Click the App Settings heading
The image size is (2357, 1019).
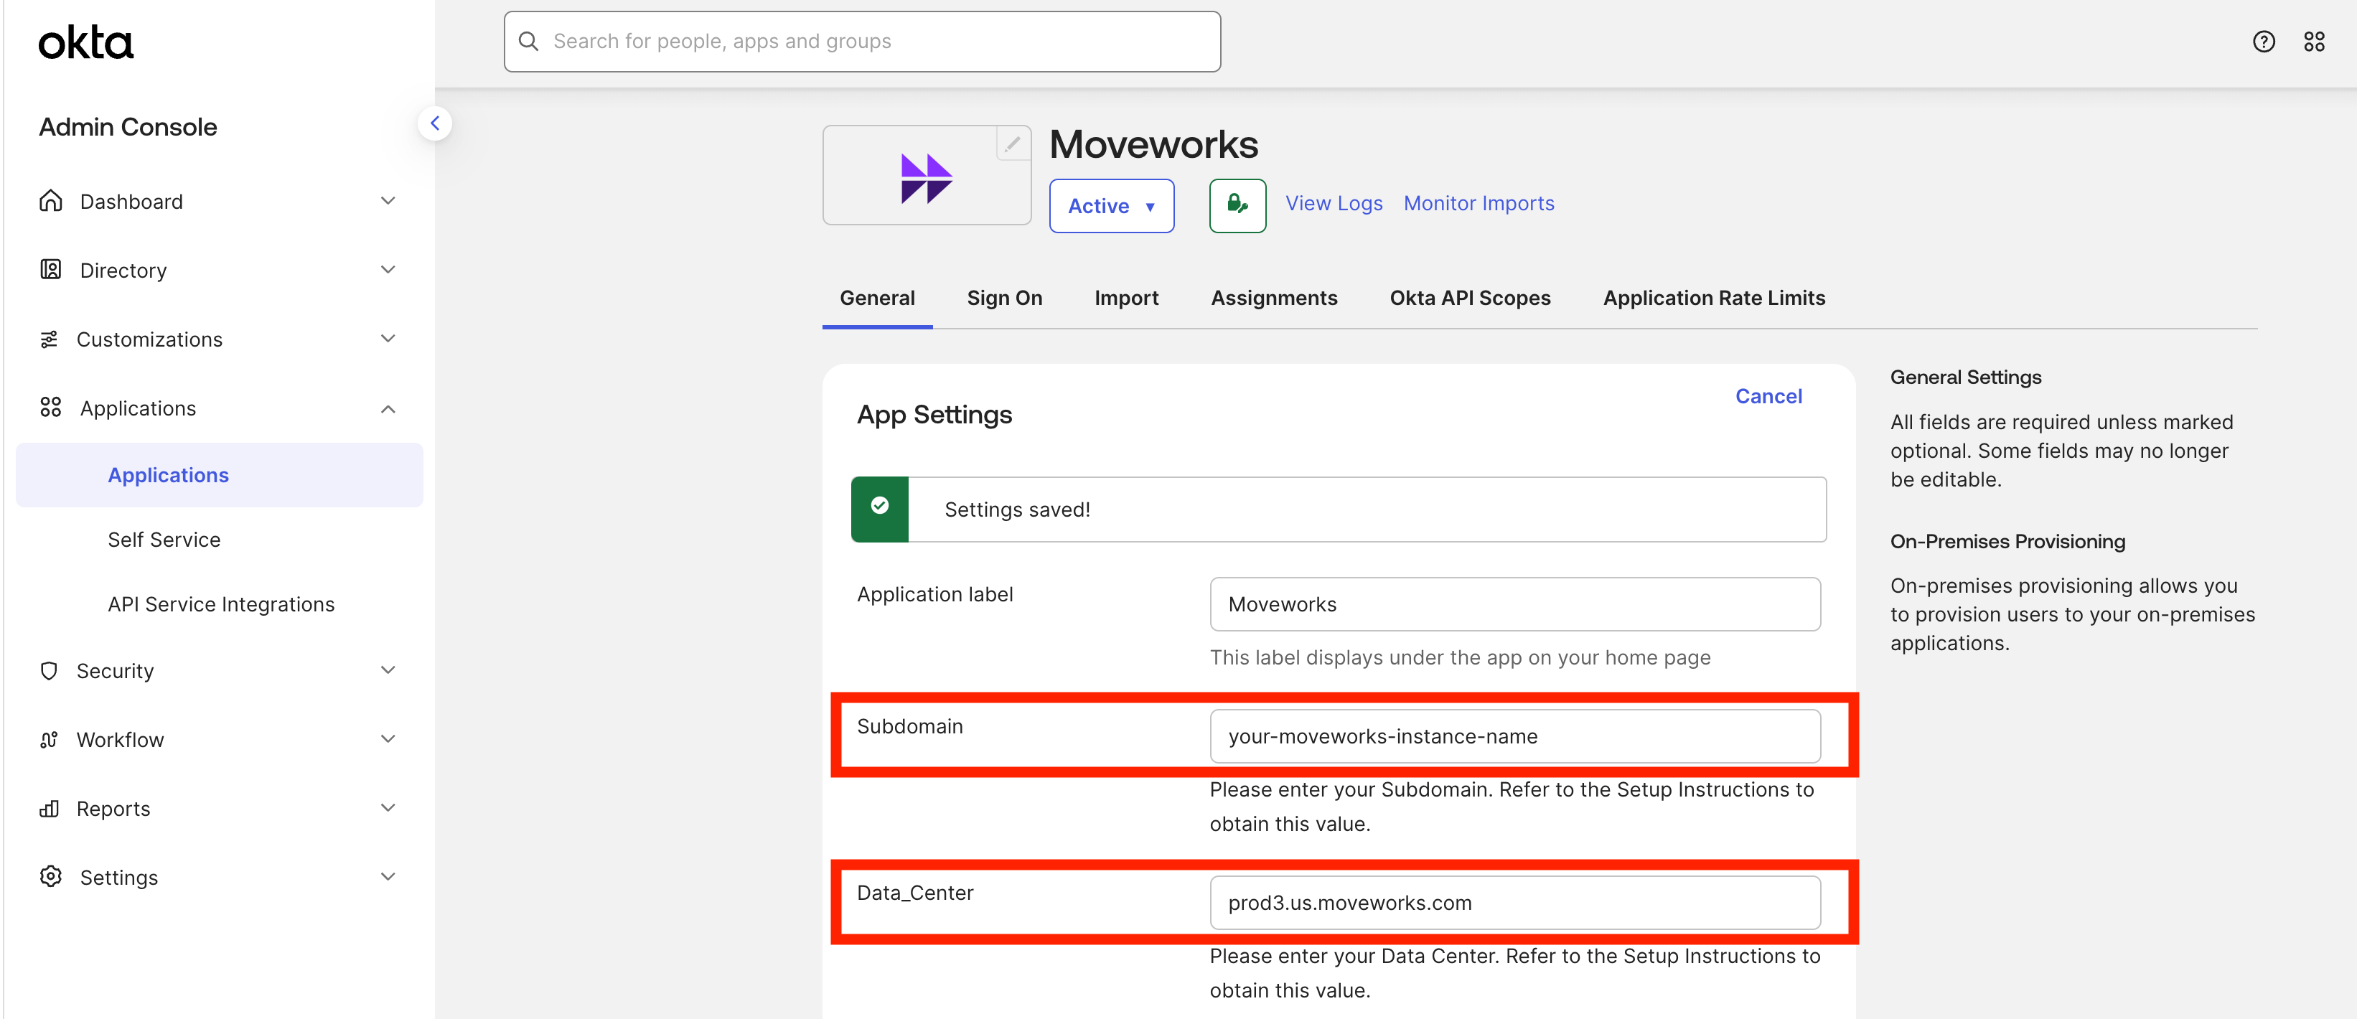[x=933, y=414]
